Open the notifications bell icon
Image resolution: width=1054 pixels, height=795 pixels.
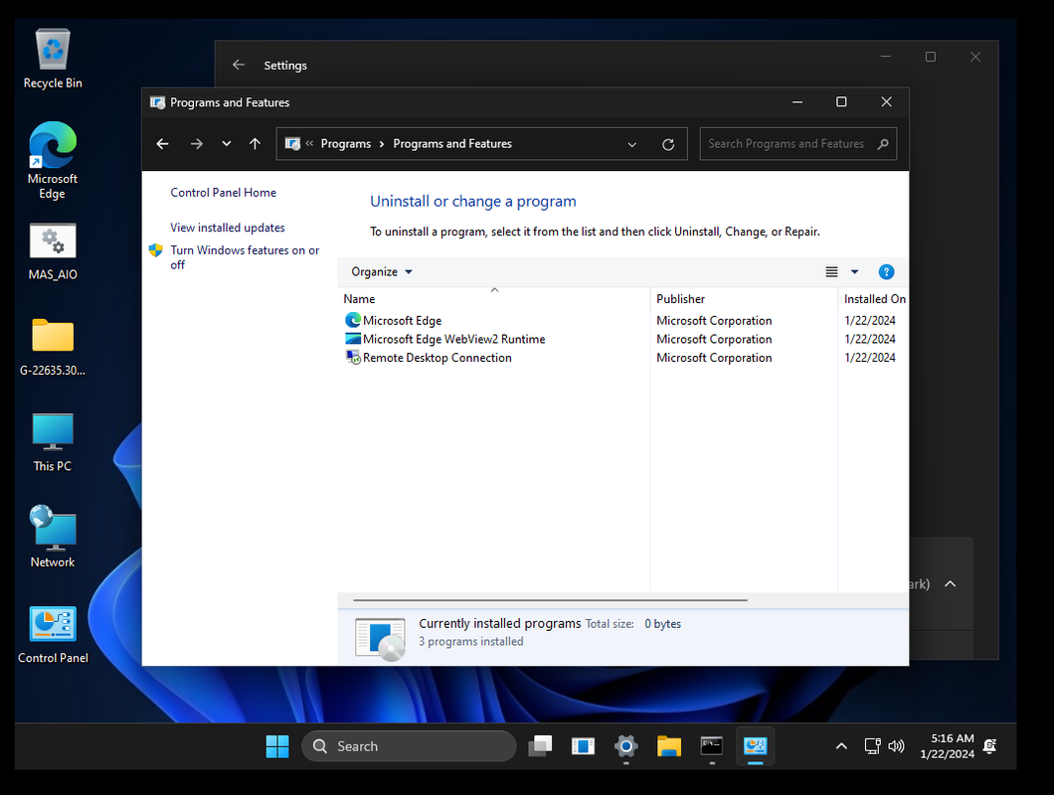coord(989,746)
